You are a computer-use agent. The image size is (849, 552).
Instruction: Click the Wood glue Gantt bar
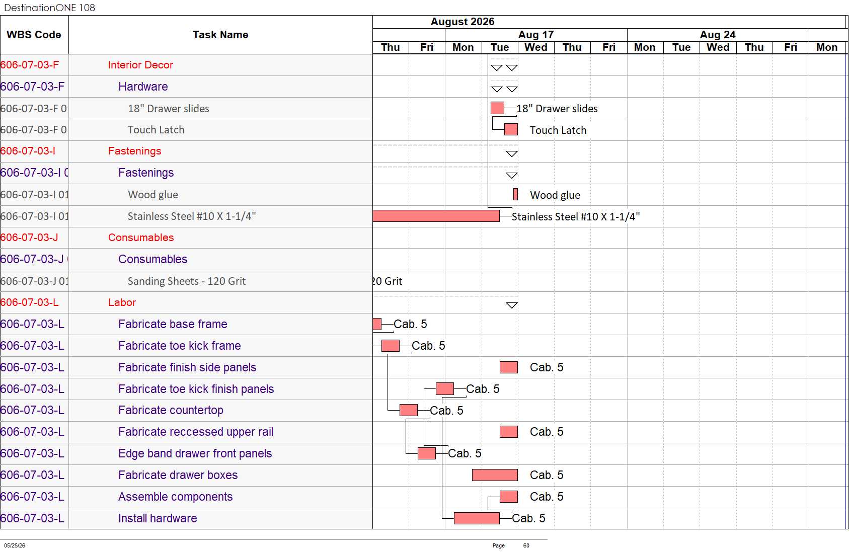pyautogui.click(x=515, y=194)
